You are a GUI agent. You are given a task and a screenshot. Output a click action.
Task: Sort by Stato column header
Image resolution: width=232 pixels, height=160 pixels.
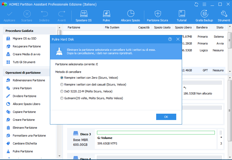tap(220, 27)
